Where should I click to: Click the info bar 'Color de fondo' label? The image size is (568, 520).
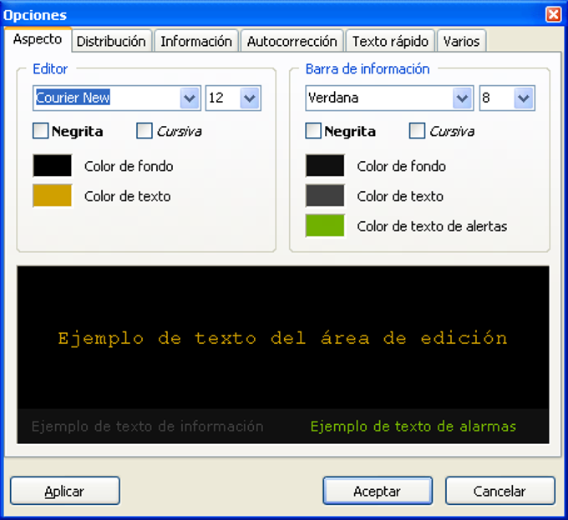click(402, 166)
